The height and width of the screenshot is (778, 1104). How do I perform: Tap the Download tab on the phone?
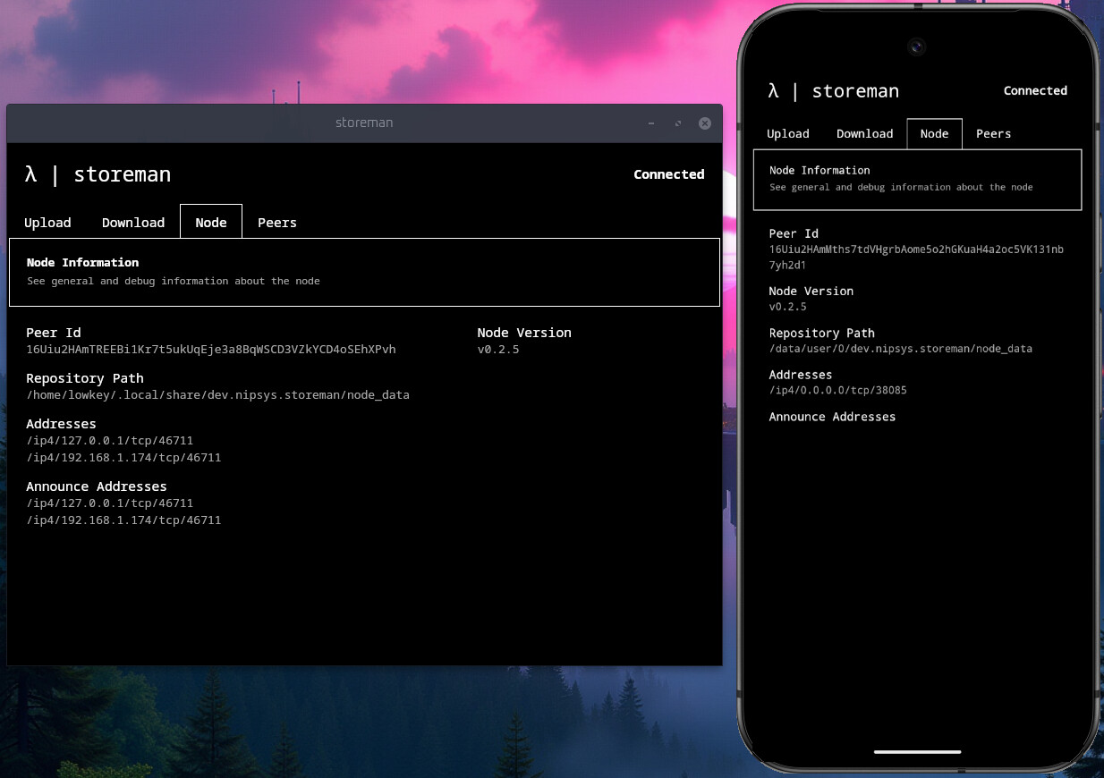[864, 134]
